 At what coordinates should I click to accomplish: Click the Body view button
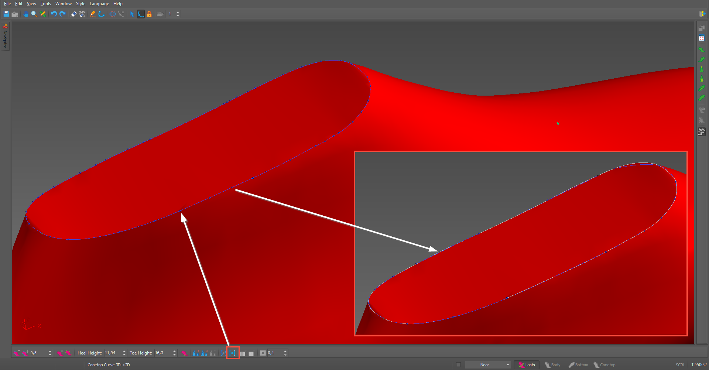coord(552,365)
